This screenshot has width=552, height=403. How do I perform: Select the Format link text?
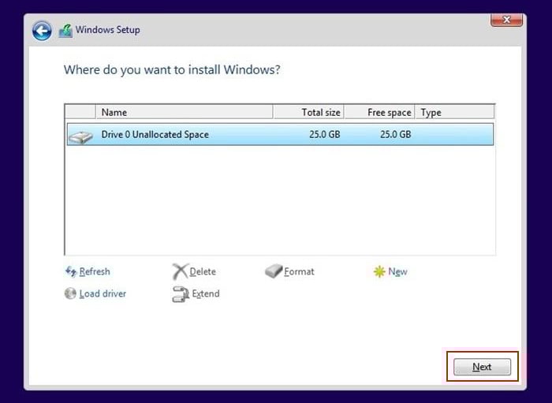[299, 271]
